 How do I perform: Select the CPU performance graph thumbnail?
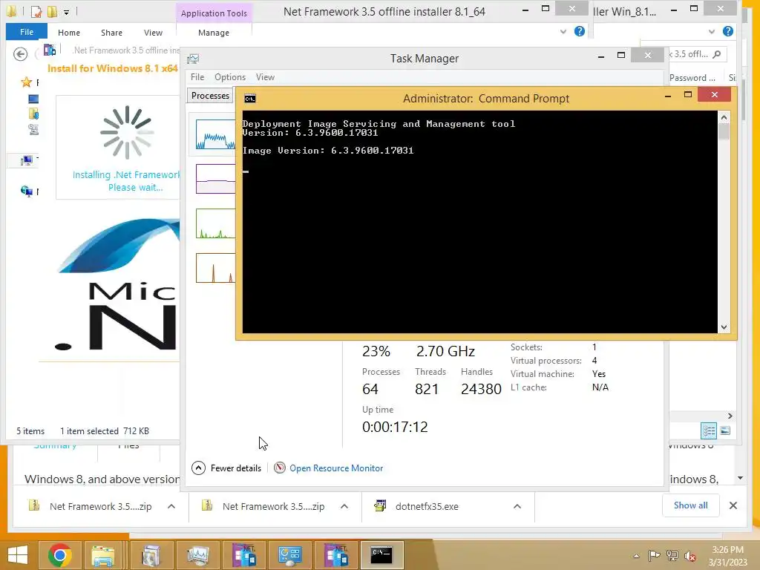pyautogui.click(x=216, y=134)
